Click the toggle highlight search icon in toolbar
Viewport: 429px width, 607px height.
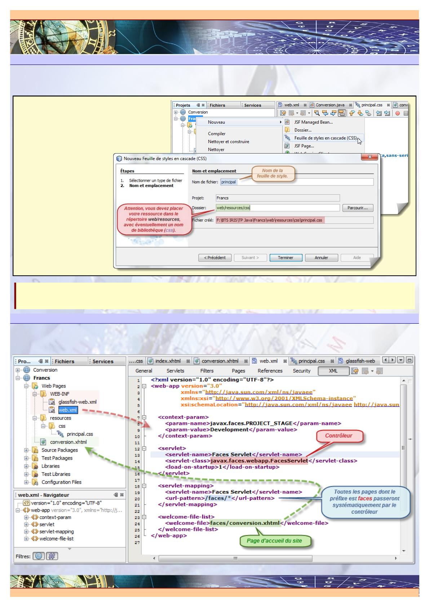(341, 113)
